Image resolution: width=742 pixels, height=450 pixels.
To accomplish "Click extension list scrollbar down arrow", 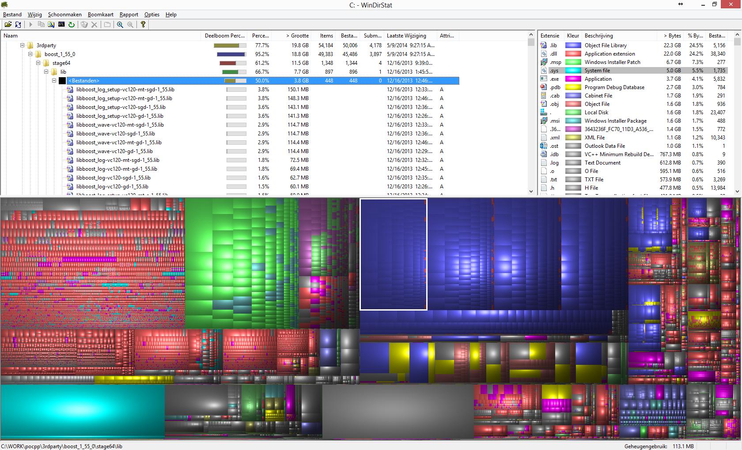I will 737,191.
